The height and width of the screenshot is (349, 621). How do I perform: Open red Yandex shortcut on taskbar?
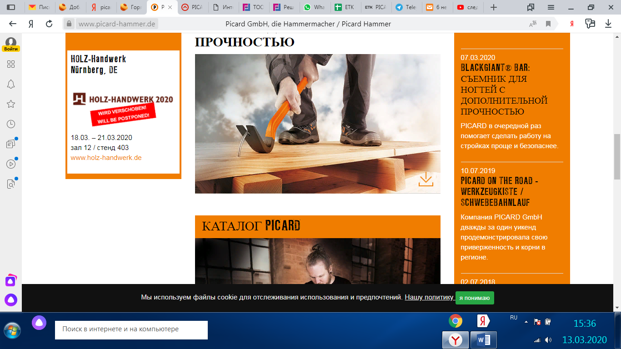coord(483,321)
